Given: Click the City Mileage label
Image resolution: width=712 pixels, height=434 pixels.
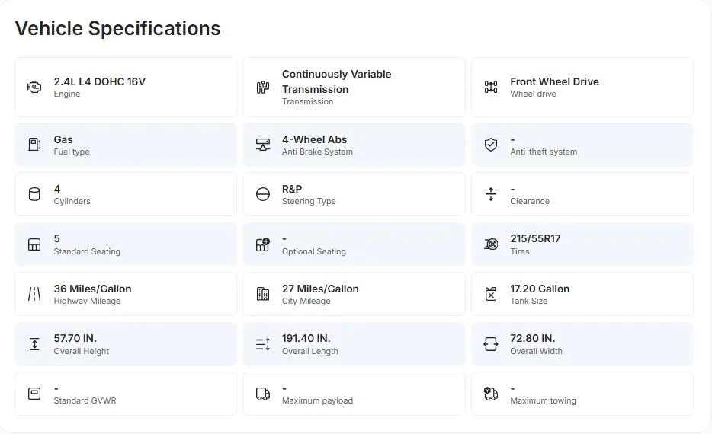Looking at the screenshot, I should point(306,301).
